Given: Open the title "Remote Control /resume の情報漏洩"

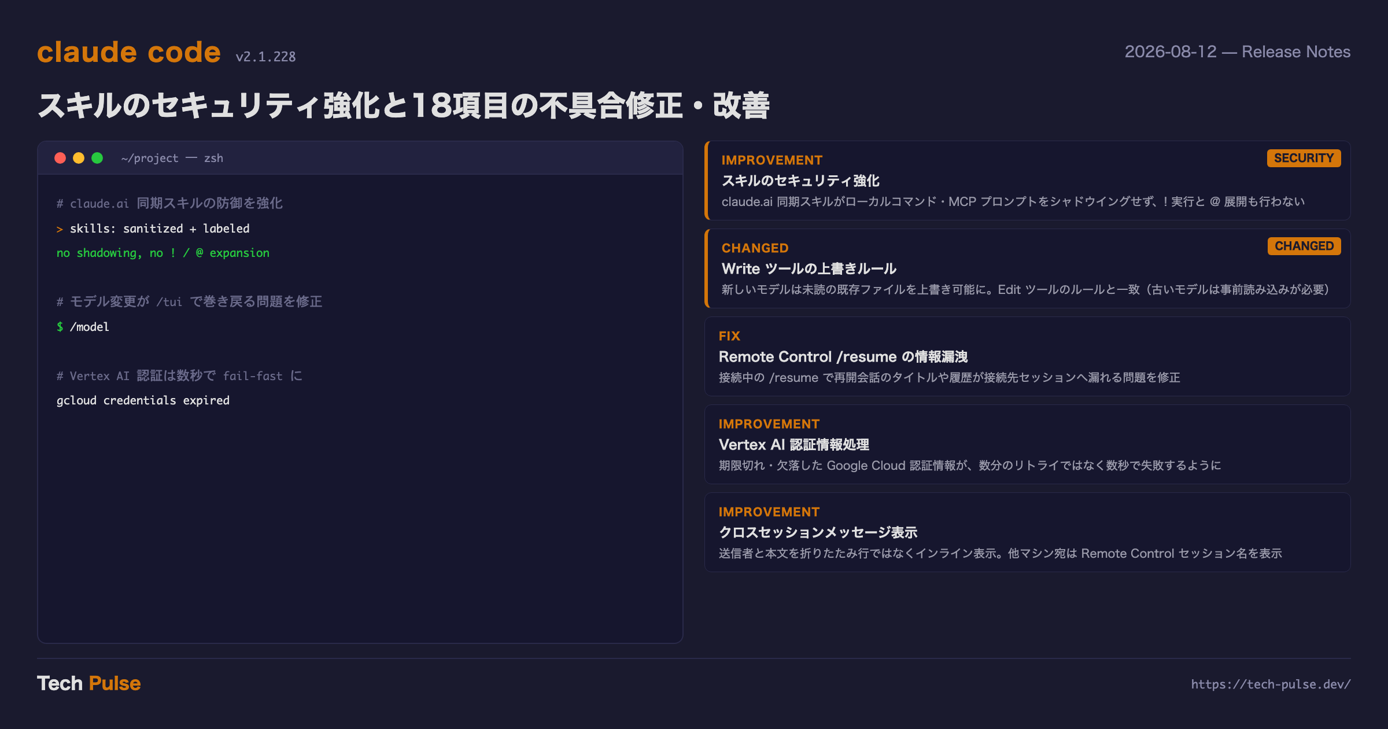Looking at the screenshot, I should point(843,357).
